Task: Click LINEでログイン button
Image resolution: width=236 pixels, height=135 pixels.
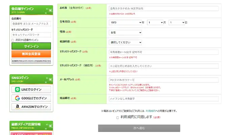Action: (31, 89)
